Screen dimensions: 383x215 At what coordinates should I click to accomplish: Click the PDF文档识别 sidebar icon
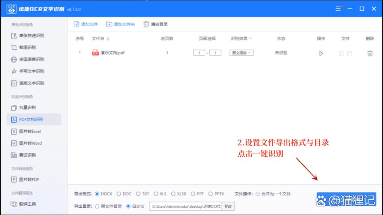click(14, 119)
